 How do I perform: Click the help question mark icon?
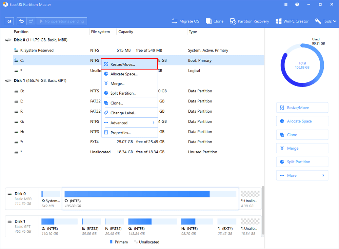297,4
